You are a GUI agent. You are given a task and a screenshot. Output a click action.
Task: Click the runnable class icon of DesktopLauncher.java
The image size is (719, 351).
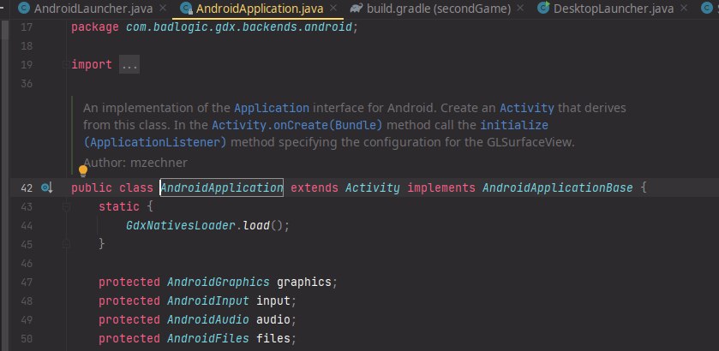coord(543,8)
